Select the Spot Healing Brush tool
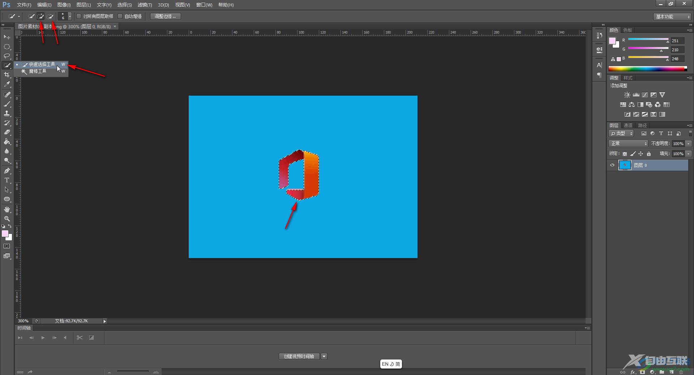This screenshot has width=694, height=375. [x=7, y=95]
